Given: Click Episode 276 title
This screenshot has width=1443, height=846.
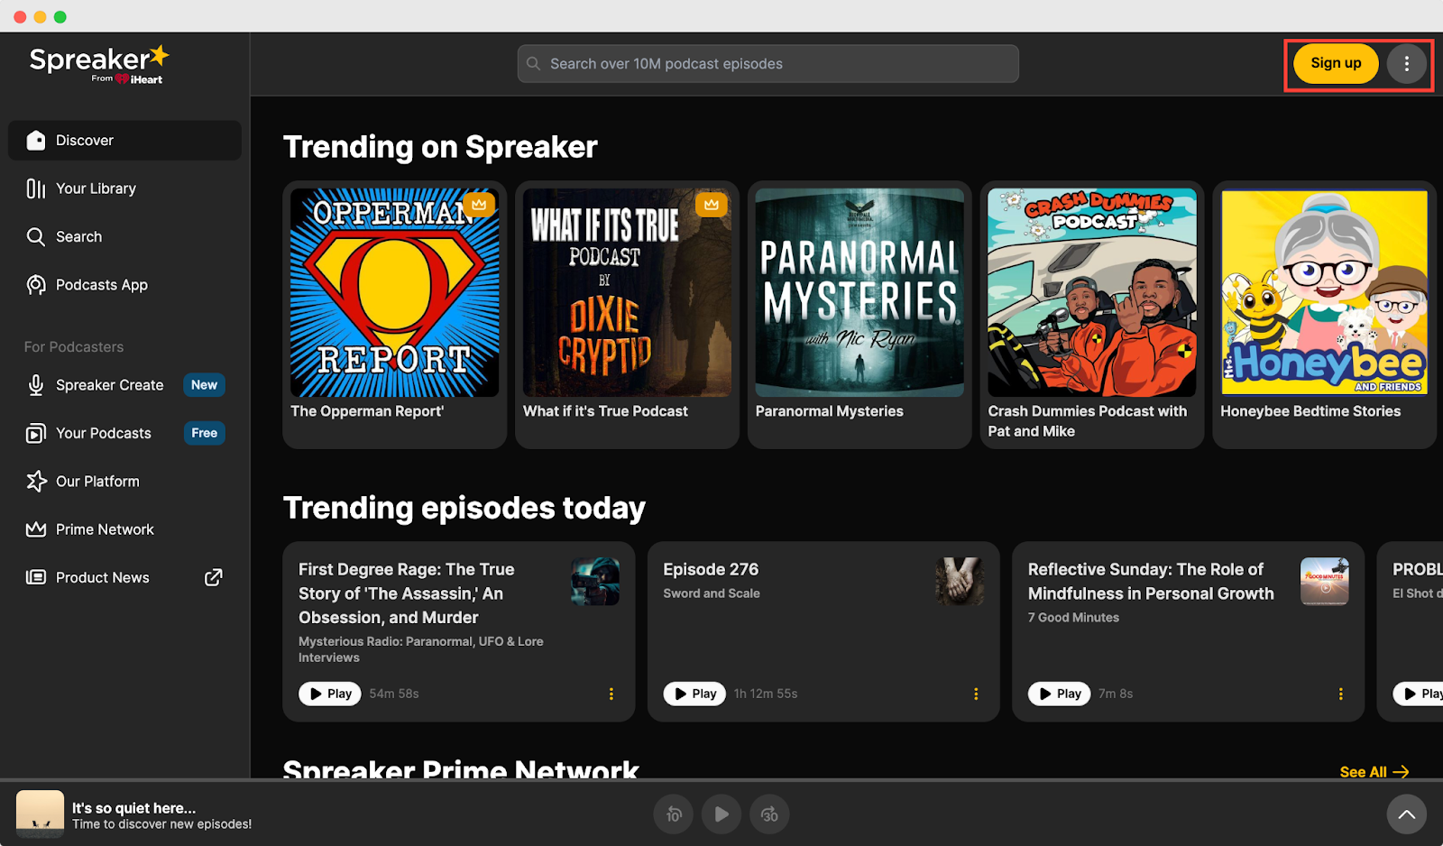Looking at the screenshot, I should 711,570.
